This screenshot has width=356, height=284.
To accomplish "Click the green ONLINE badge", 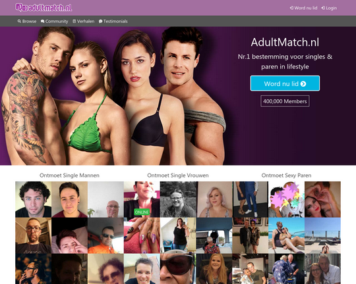I will pyautogui.click(x=142, y=212).
